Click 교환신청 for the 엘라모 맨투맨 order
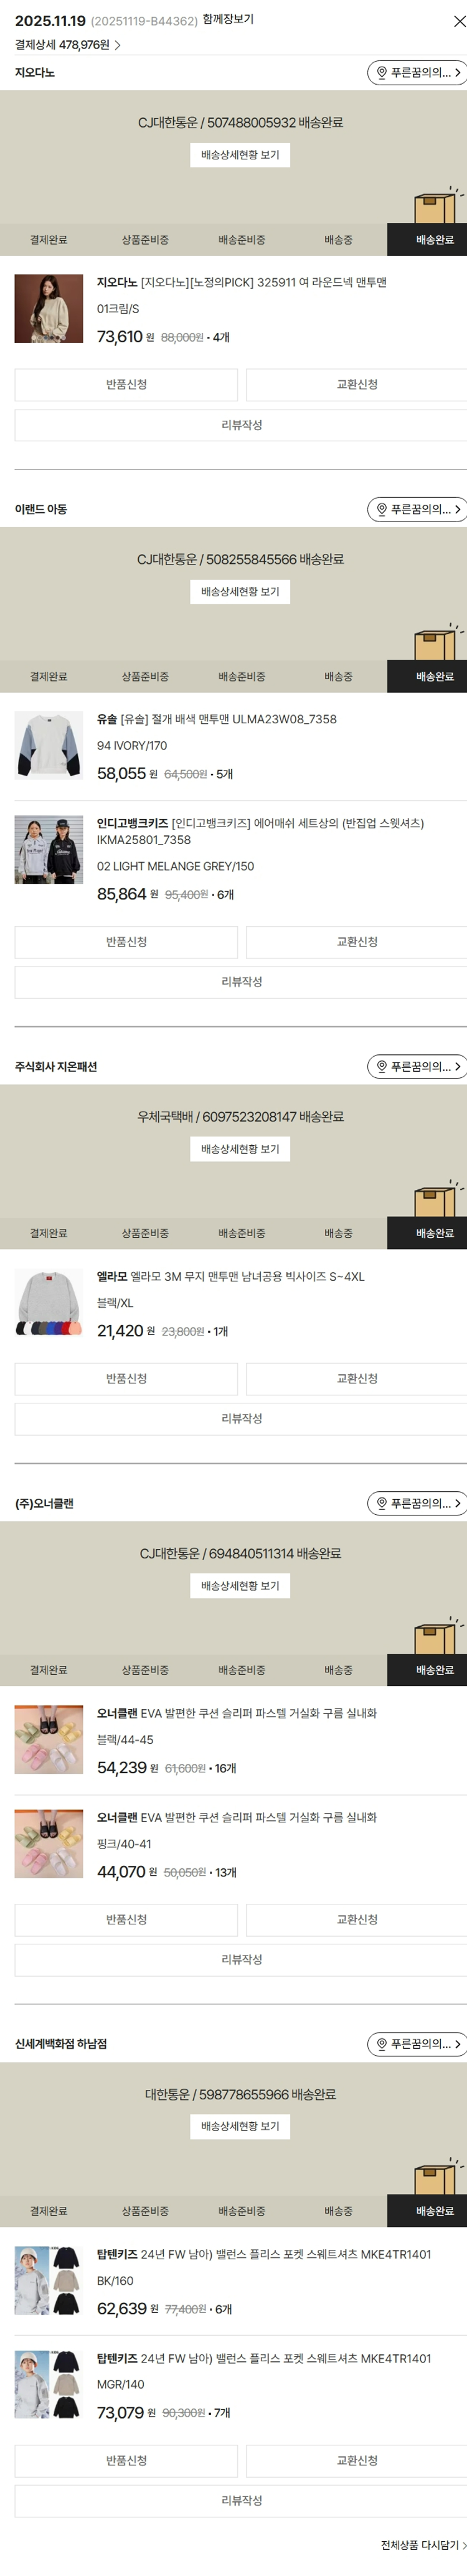Image resolution: width=467 pixels, height=2576 pixels. pos(356,1378)
